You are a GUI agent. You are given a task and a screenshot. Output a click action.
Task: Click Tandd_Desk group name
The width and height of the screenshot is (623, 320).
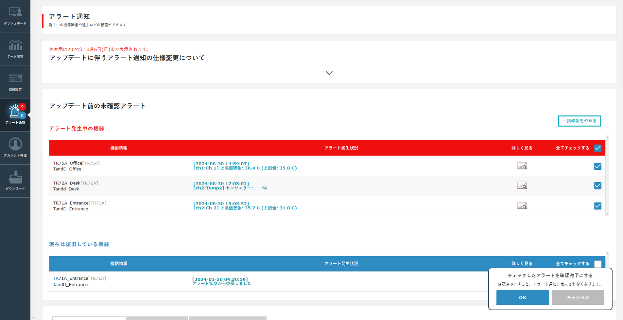[x=66, y=189]
